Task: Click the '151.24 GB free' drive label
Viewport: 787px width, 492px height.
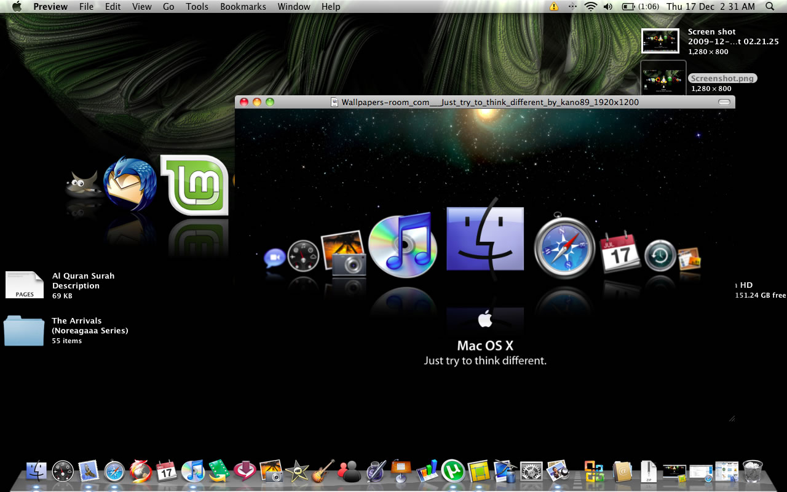Action: 761,295
